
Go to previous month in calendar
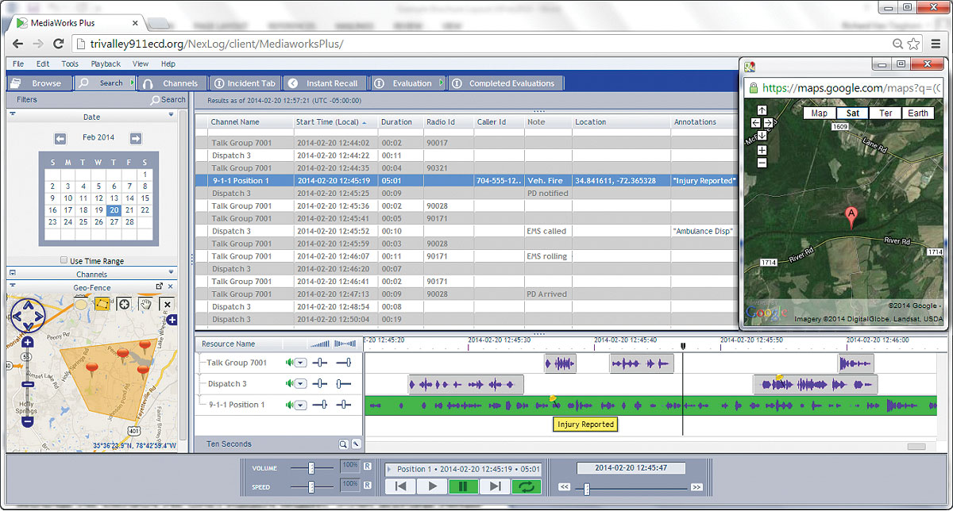click(60, 138)
